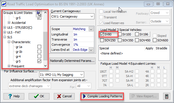The width and height of the screenshot is (174, 103).
Task: Select the SLS tree item label
Action: coord(10,37)
